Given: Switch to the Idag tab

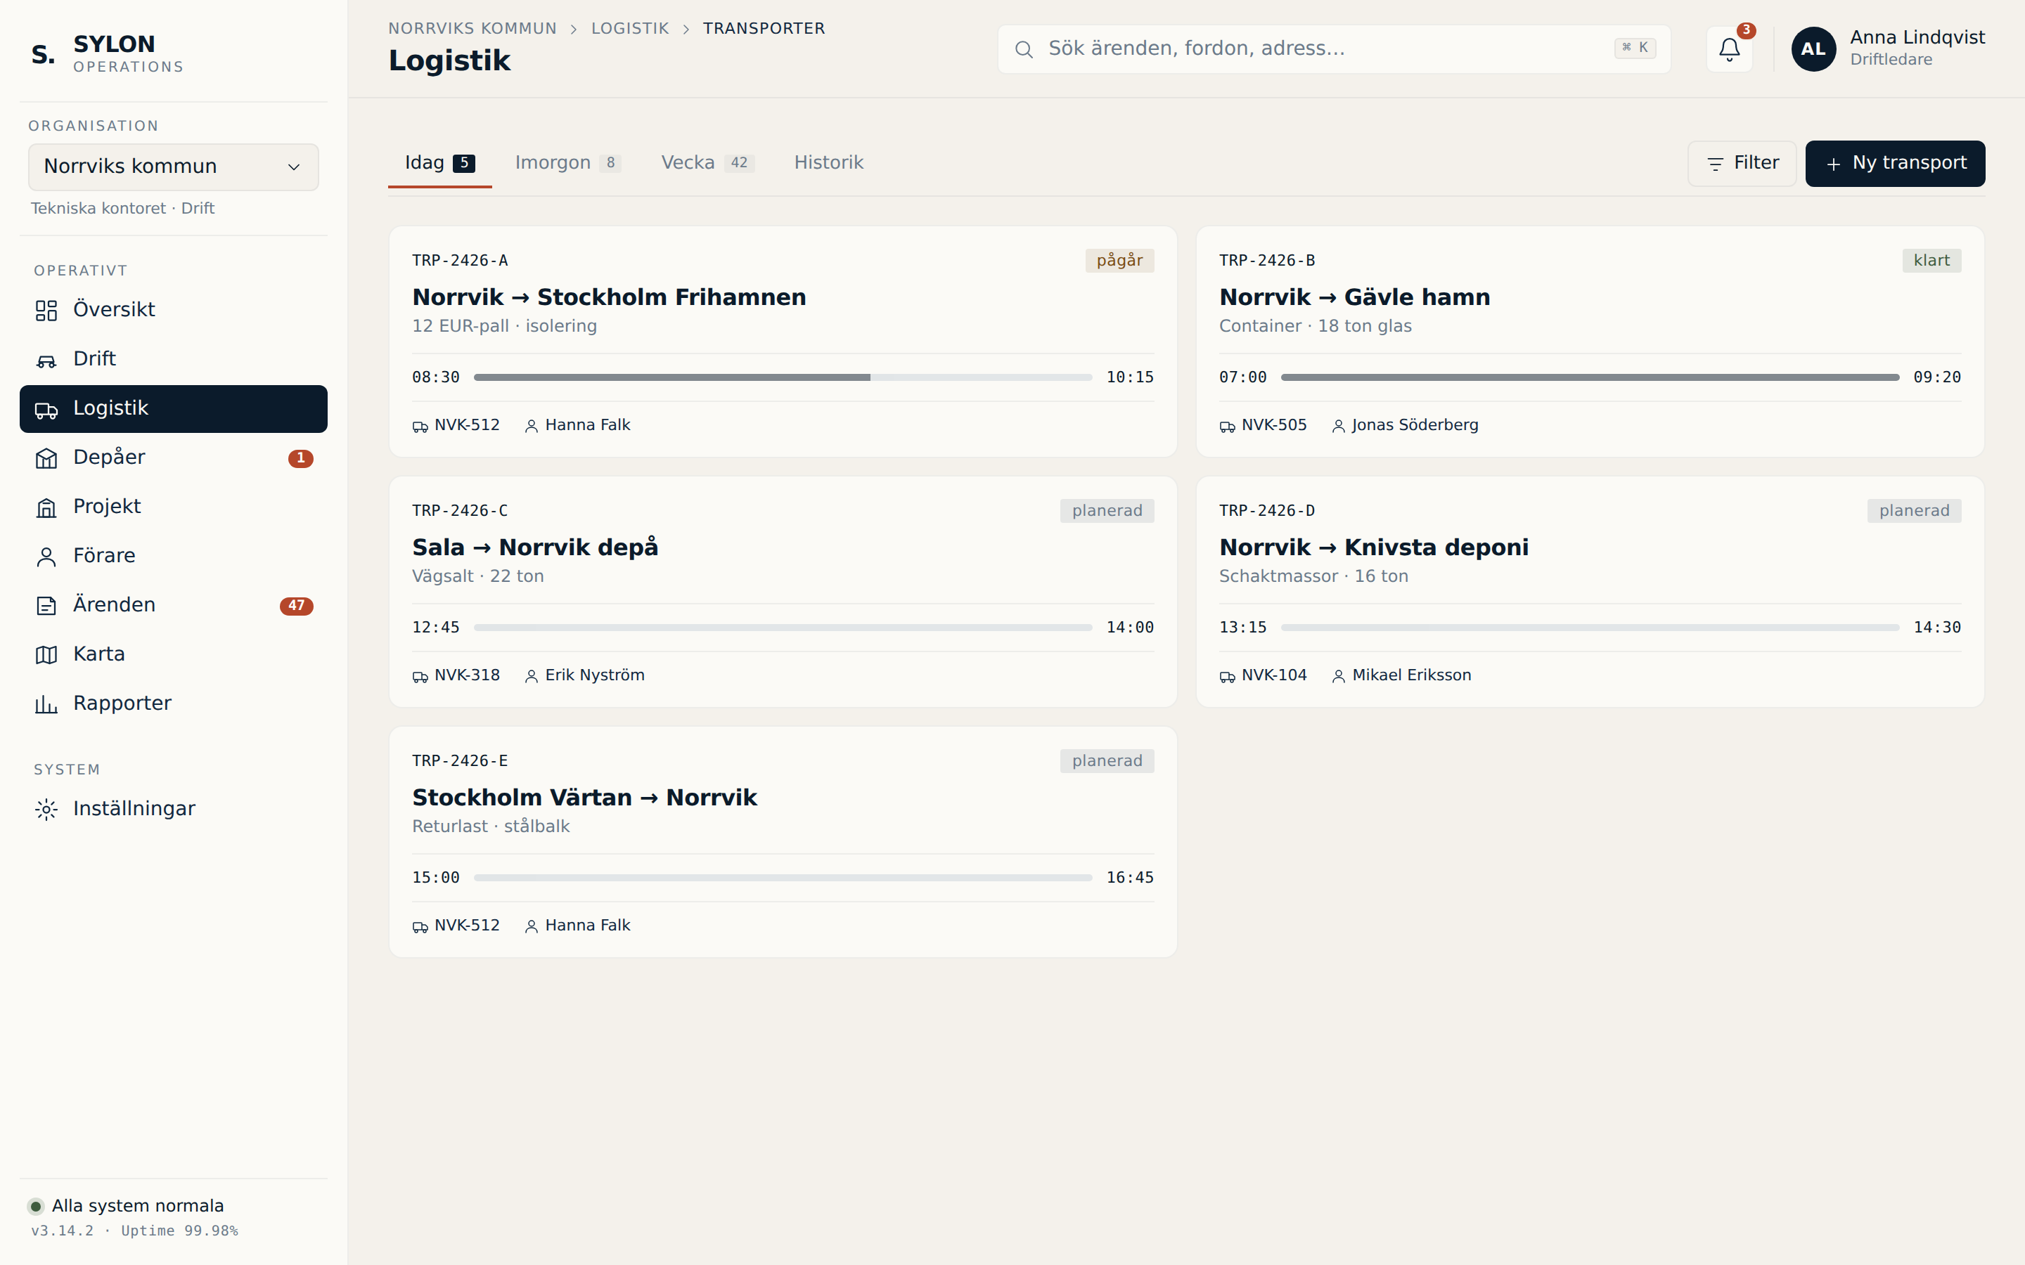Looking at the screenshot, I should coord(440,163).
